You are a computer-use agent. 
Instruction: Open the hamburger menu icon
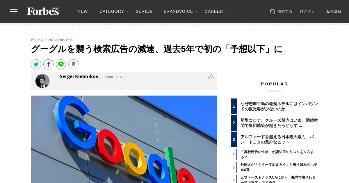click(14, 12)
